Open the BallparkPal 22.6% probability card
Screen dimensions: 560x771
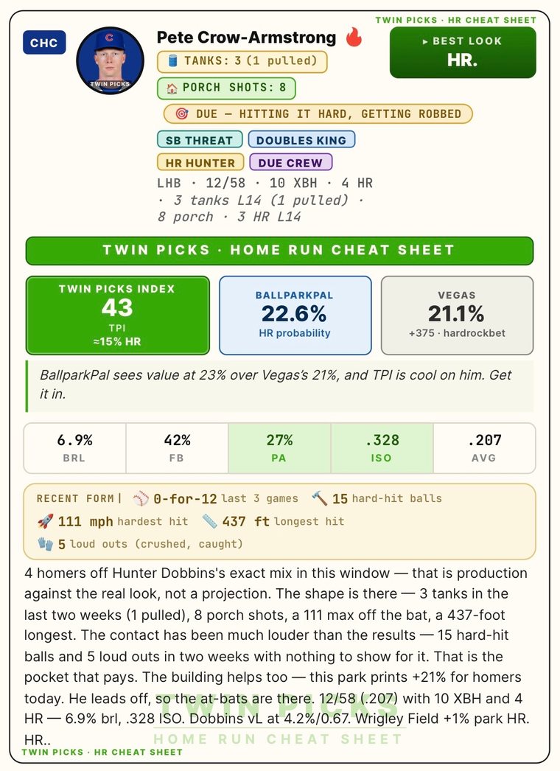(x=295, y=315)
